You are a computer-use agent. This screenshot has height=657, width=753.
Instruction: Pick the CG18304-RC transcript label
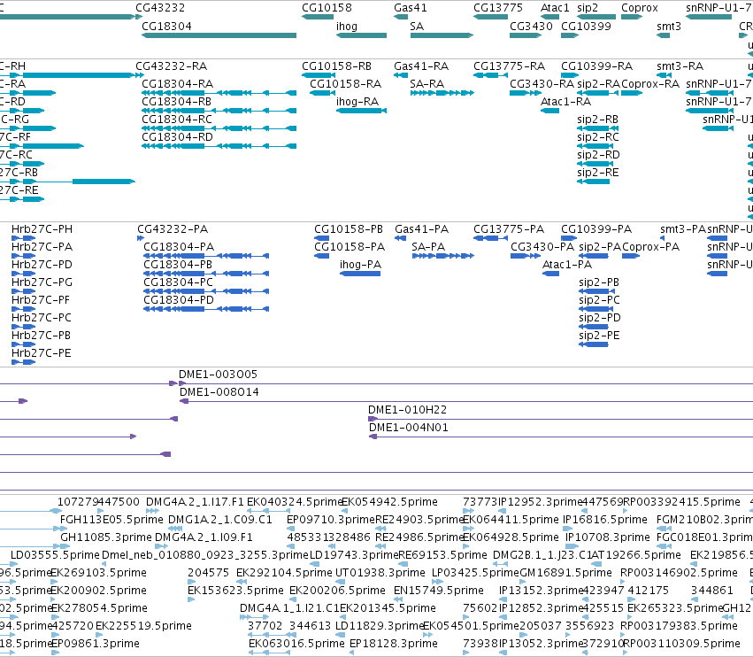[177, 120]
